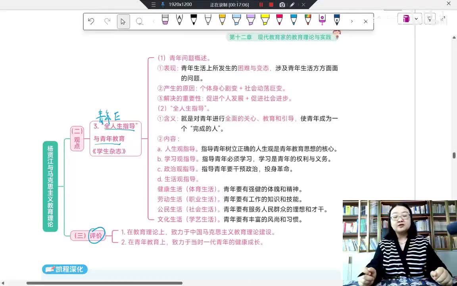
Task: Click evaluation item 1. 在教育理论上
Action: 198,232
